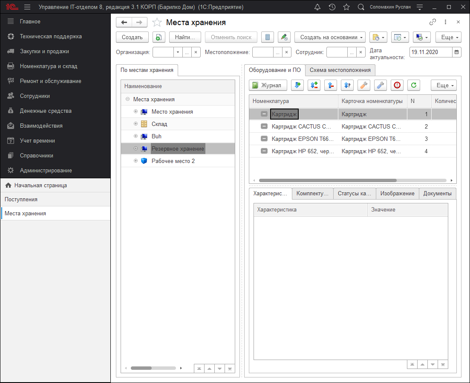
Task: Open the Организация dropdown arrow
Action: (178, 52)
